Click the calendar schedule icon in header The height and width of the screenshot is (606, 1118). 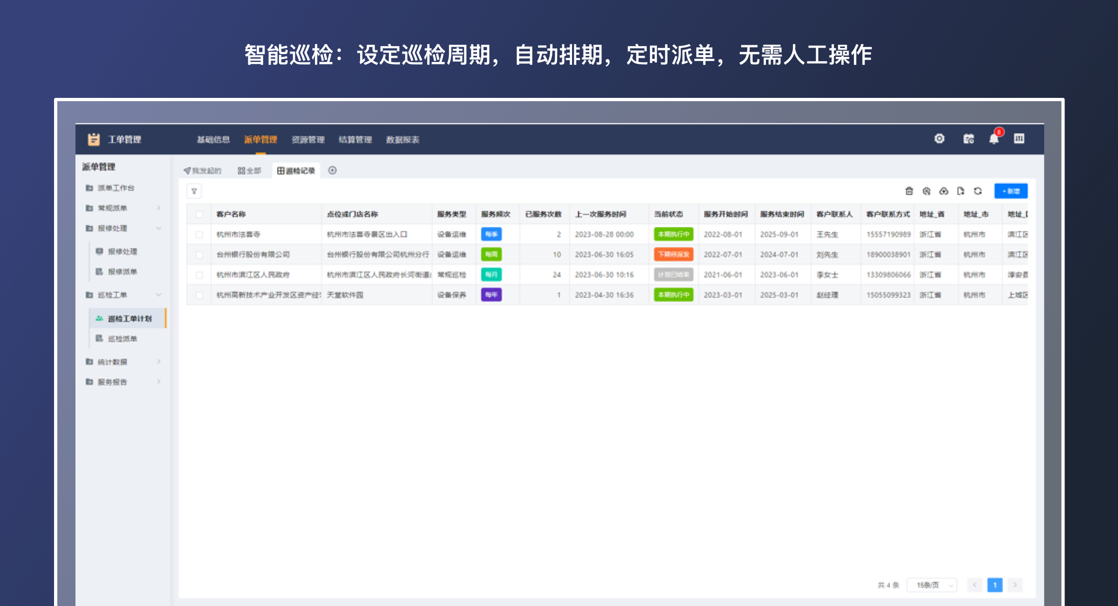point(968,139)
